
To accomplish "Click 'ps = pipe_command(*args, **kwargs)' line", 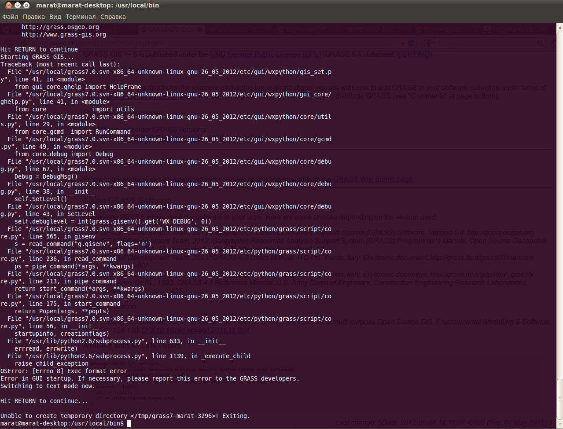I will point(74,266).
